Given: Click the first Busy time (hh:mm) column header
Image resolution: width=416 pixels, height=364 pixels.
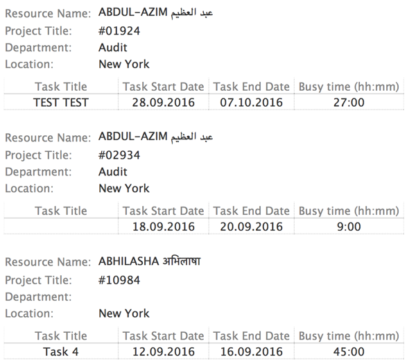Looking at the screenshot, I should pyautogui.click(x=349, y=87).
